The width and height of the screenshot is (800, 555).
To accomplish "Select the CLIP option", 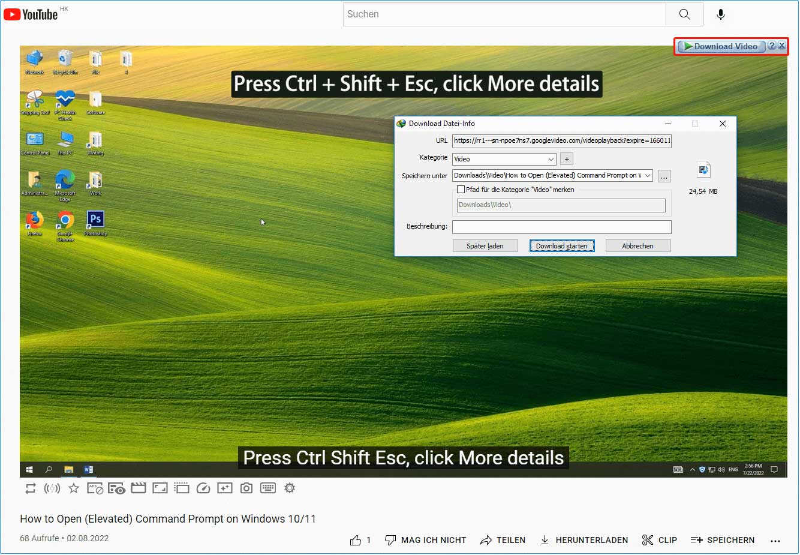I will pyautogui.click(x=660, y=539).
